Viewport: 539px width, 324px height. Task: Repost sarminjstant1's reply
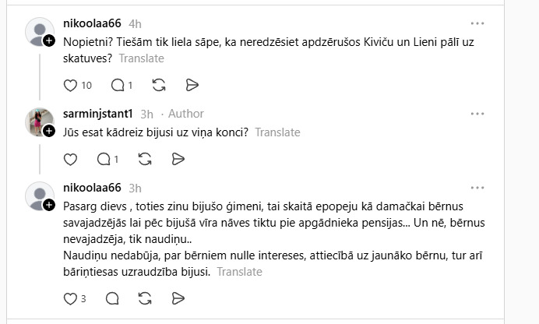144,159
